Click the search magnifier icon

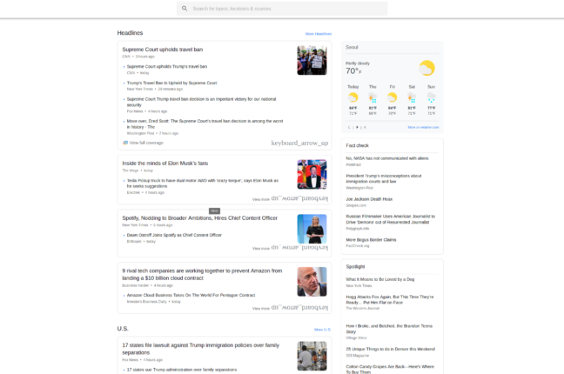click(x=184, y=9)
